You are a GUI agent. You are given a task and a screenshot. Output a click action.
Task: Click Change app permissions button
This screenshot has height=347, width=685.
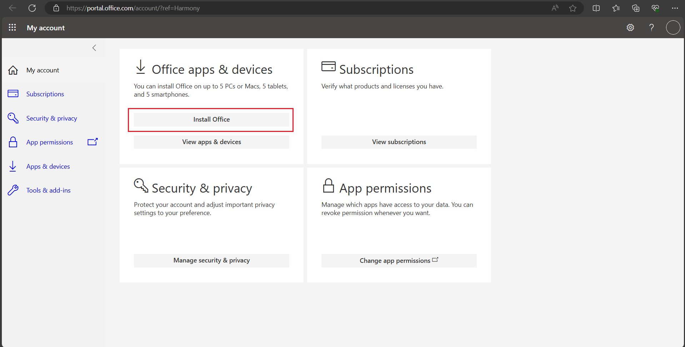[x=399, y=261]
